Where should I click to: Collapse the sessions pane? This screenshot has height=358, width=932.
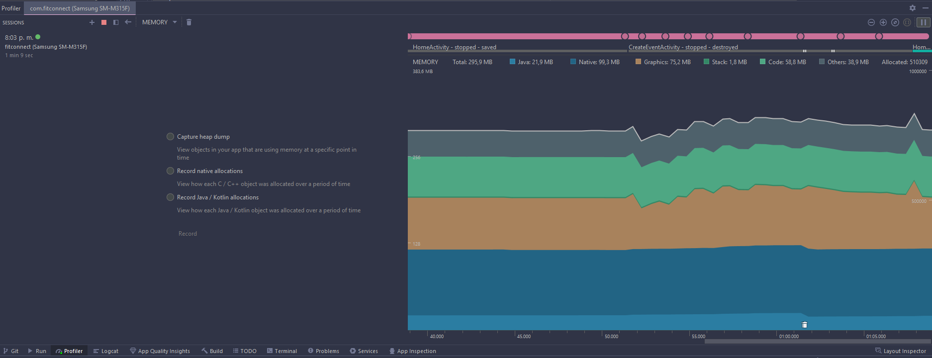click(116, 22)
